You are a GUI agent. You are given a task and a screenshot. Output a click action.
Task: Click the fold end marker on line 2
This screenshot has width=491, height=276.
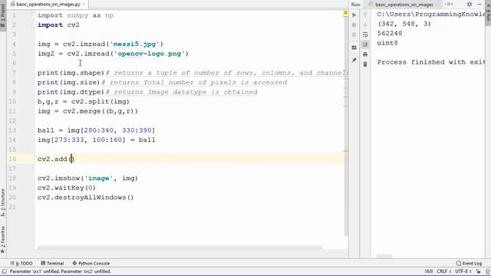(x=34, y=25)
